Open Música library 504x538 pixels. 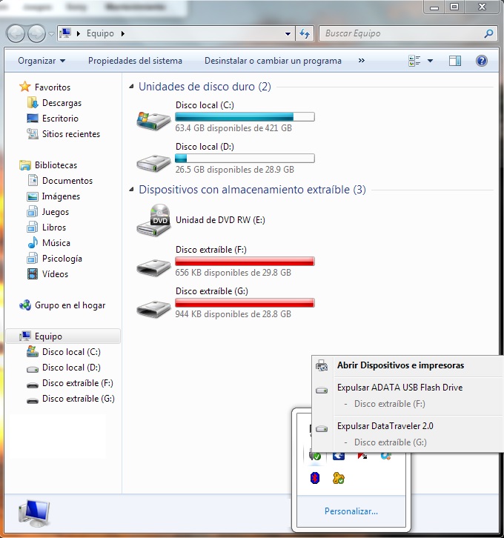tap(56, 243)
